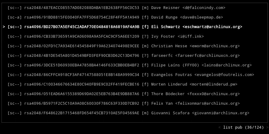This screenshot has width=269, height=134.
Task: Click the left arrow before list pub
Action: coord(220,127)
